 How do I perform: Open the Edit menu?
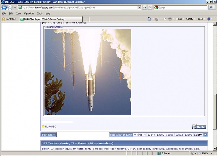tap(11, 13)
